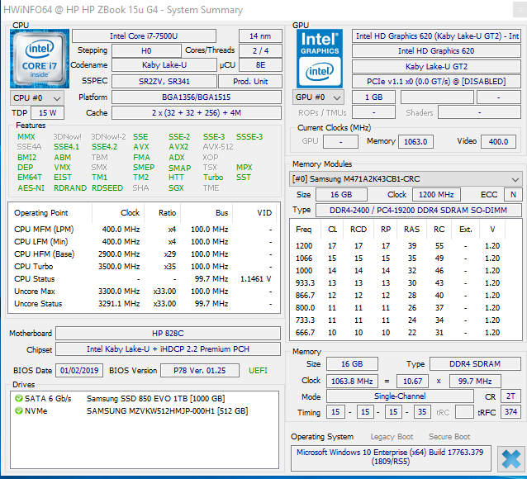The height and width of the screenshot is (479, 527).
Task: Click the GPU memory 1 GB field
Action: coord(373,97)
